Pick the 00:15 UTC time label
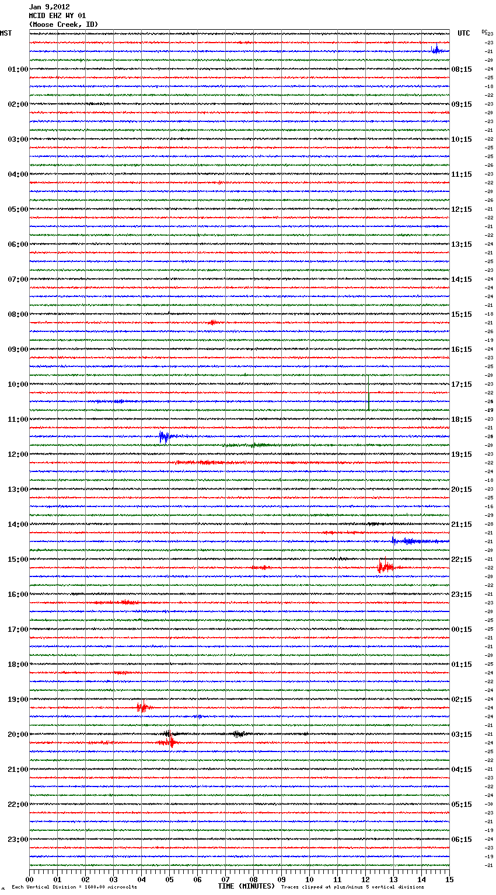 tap(462, 630)
